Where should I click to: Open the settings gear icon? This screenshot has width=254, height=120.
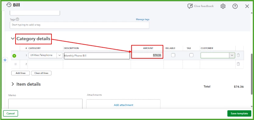(223, 6)
